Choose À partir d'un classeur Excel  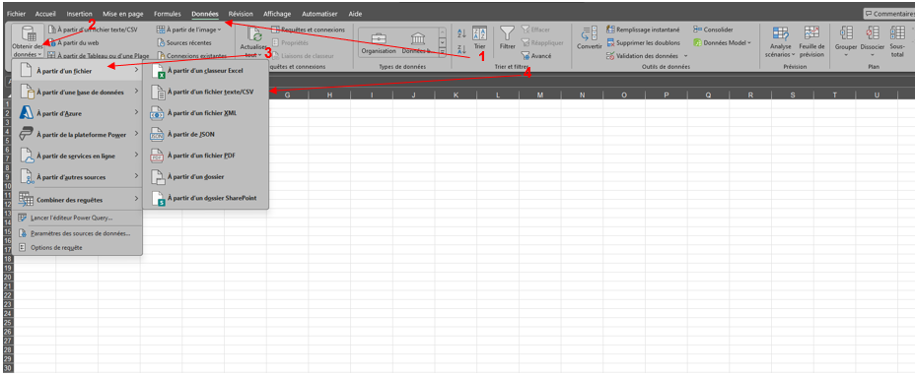[x=206, y=71]
